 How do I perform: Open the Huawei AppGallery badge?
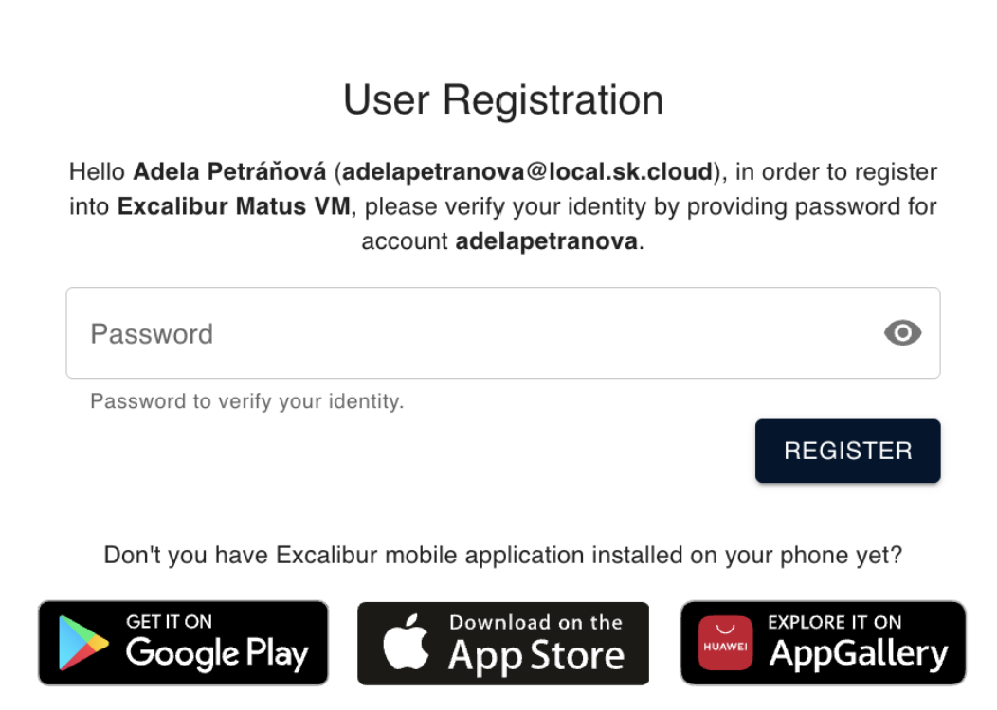(823, 643)
